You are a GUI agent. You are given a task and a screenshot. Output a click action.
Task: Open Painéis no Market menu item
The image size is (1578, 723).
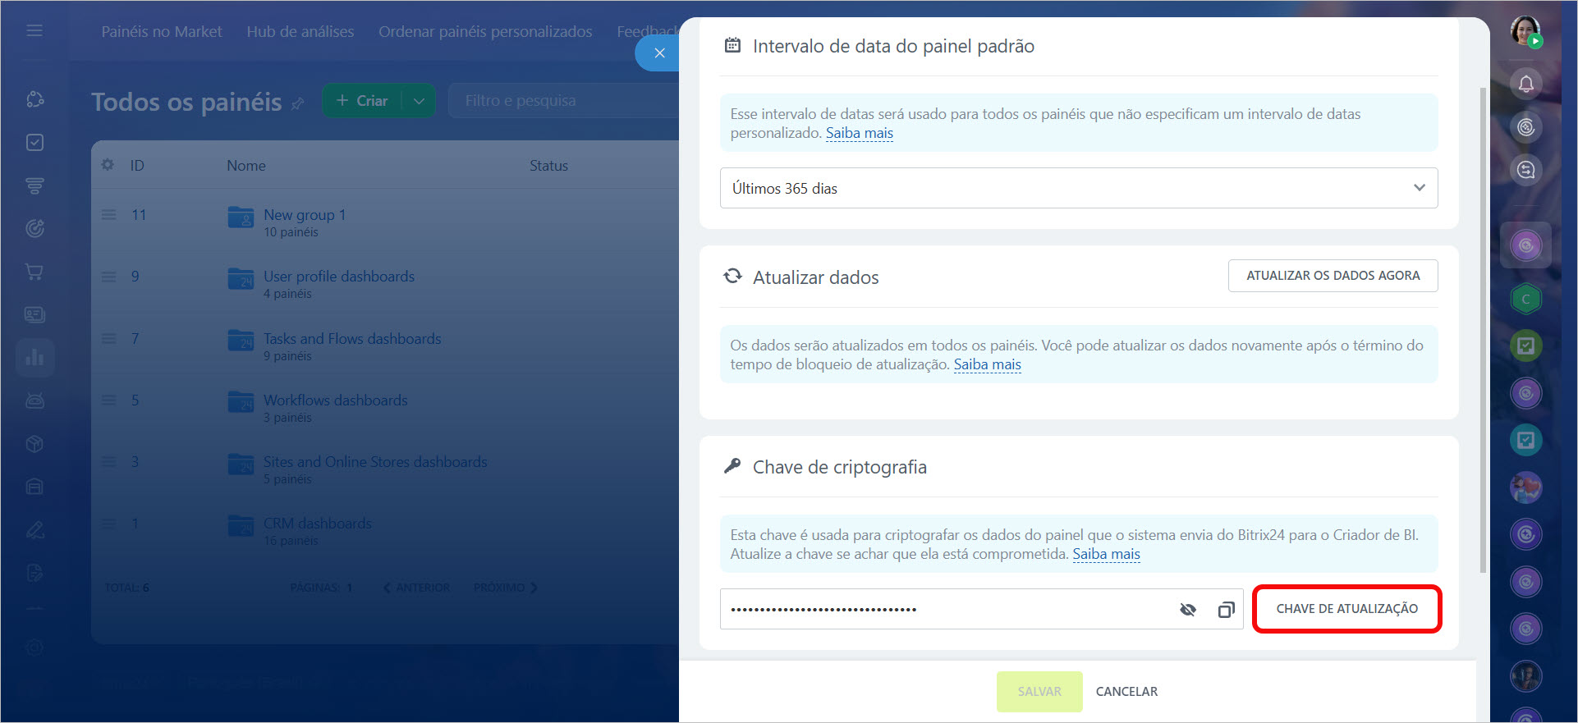pyautogui.click(x=162, y=31)
